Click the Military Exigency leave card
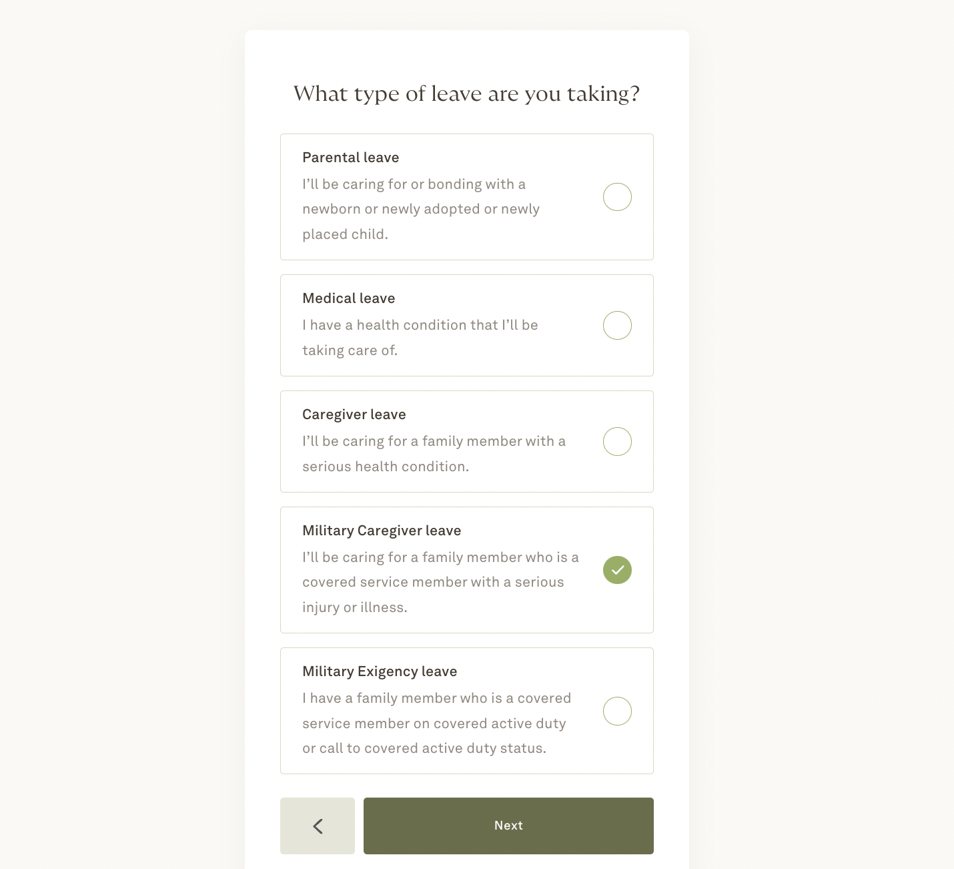The width and height of the screenshot is (954, 869). tap(466, 711)
